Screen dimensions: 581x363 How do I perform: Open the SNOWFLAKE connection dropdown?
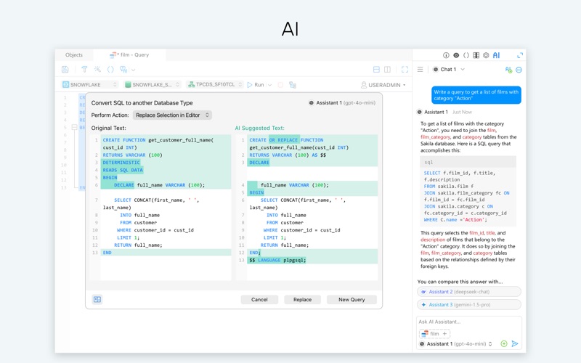[89, 85]
